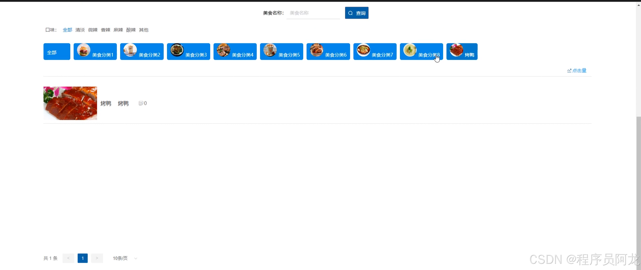Go to next page arrow
Viewport: 641px width, 270px height.
(x=97, y=258)
